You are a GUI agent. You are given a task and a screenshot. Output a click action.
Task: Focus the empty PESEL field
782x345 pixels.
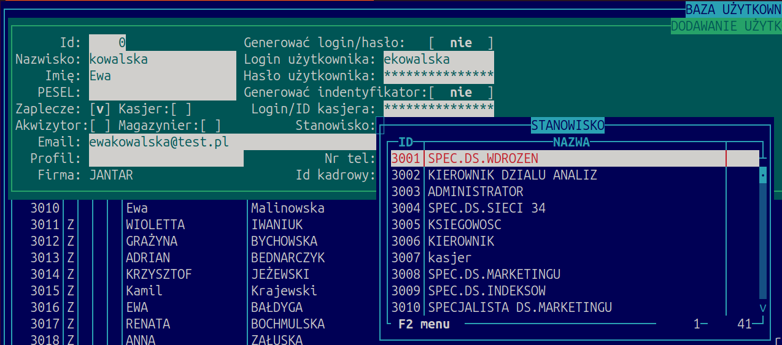point(162,93)
